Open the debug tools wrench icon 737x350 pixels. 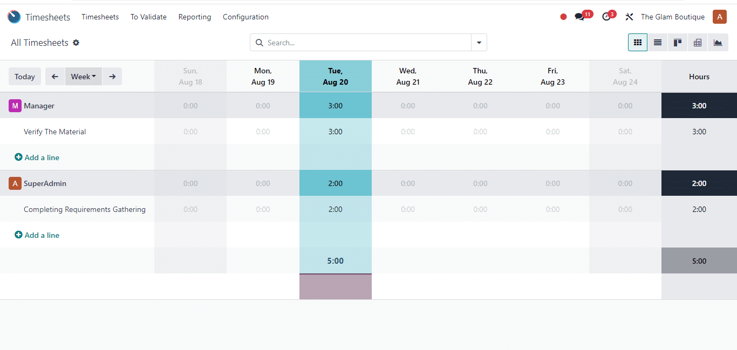(629, 17)
